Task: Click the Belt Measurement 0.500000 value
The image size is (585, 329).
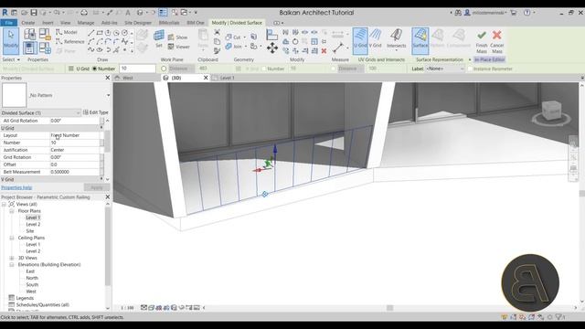Action: click(75, 172)
